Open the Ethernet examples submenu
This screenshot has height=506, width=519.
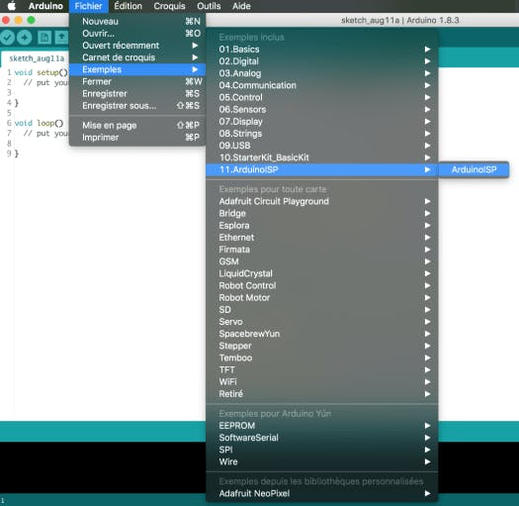point(321,238)
